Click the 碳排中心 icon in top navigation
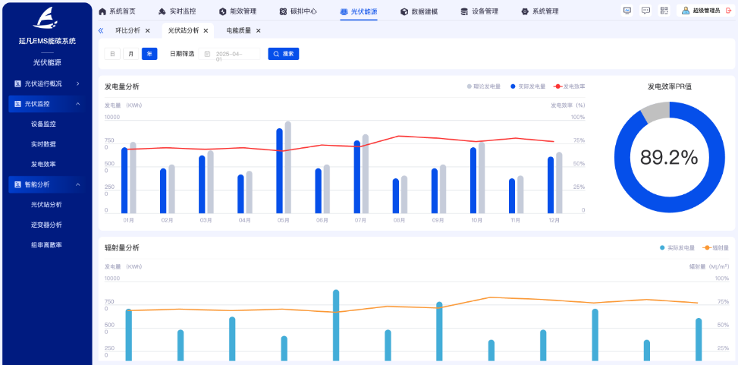Viewport: 738px width, 365px height. click(283, 11)
